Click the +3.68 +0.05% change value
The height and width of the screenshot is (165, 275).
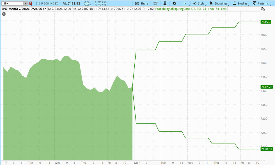click(x=87, y=4)
